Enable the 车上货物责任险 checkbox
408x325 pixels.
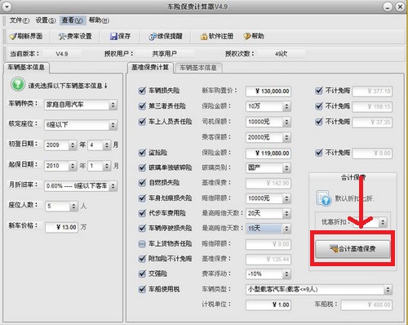[x=142, y=244]
